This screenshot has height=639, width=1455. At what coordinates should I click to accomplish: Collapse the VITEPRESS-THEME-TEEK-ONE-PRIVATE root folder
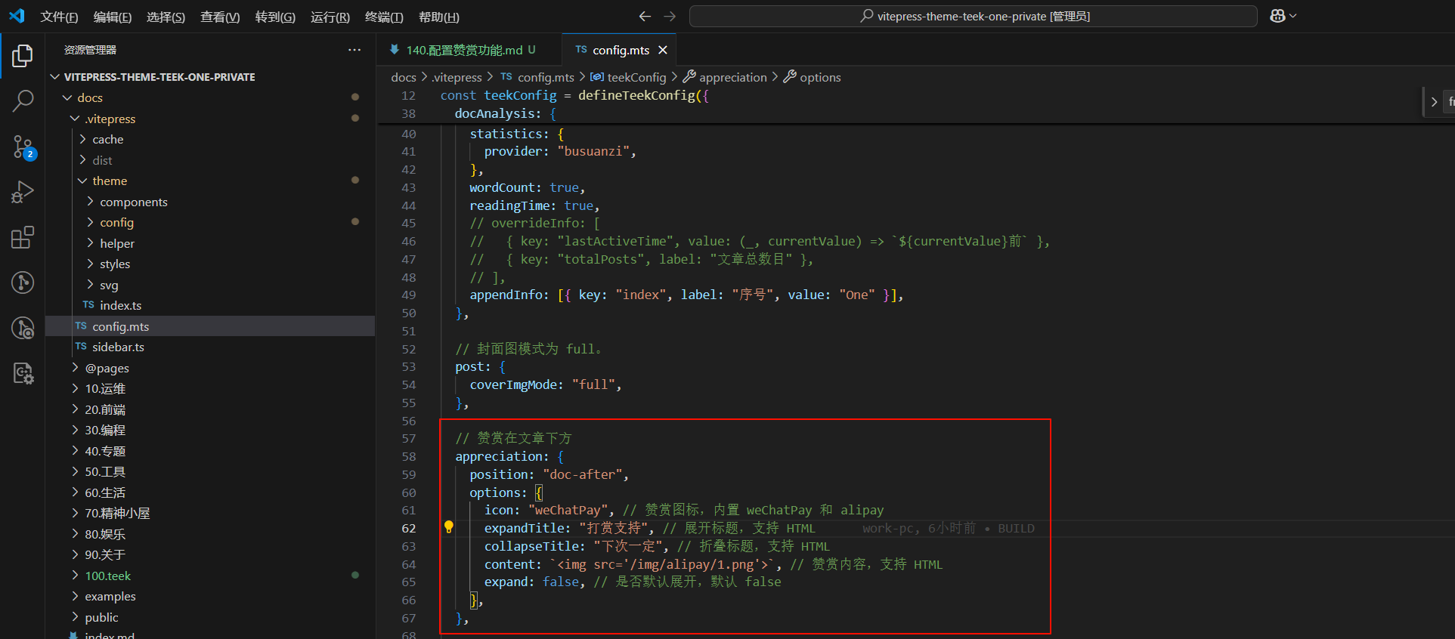tap(159, 77)
